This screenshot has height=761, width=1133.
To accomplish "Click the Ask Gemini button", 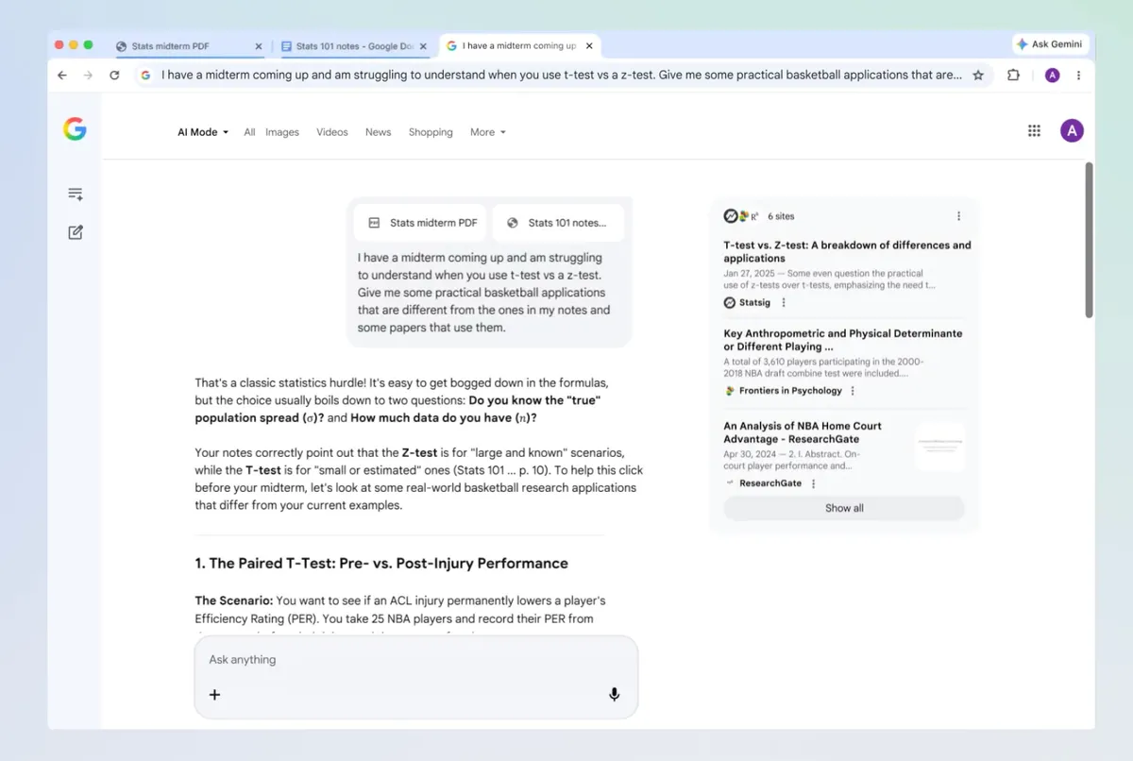I will click(1050, 44).
